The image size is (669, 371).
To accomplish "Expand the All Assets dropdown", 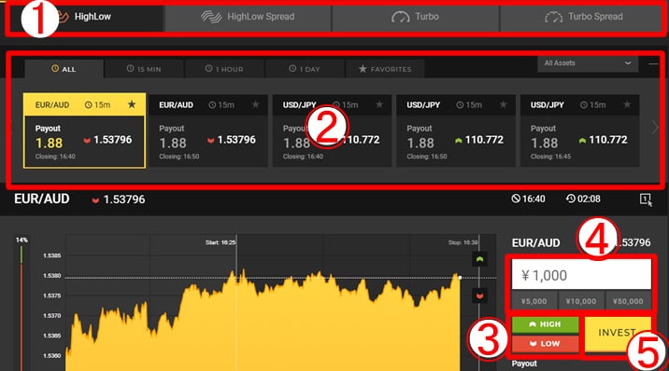I will pyautogui.click(x=588, y=63).
